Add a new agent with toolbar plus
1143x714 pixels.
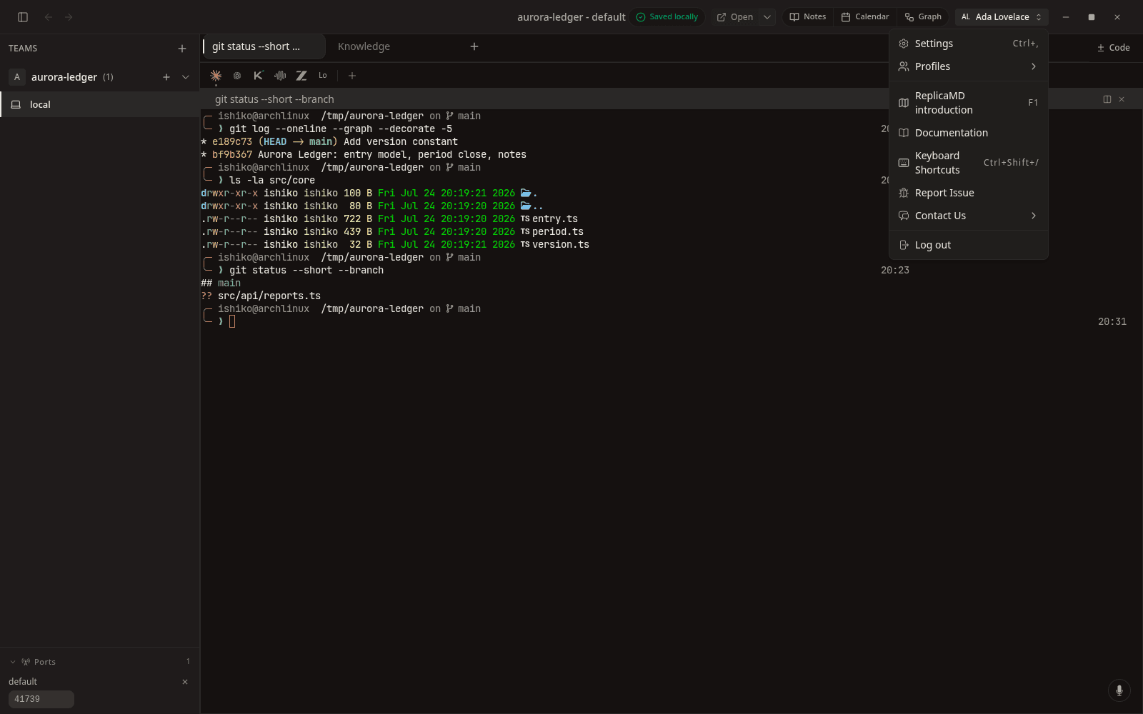coord(352,75)
